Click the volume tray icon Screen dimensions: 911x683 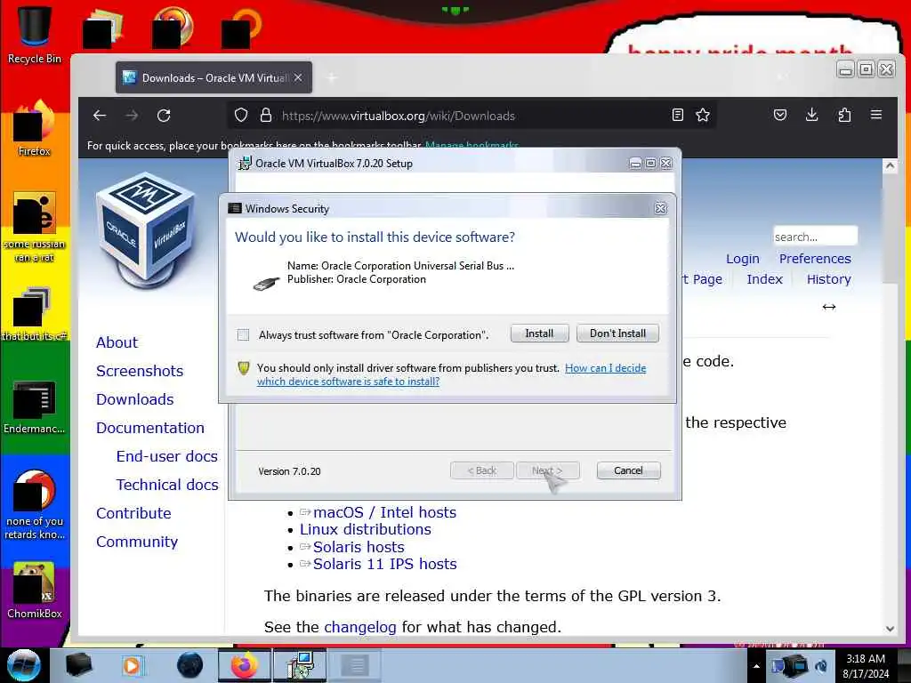822,666
